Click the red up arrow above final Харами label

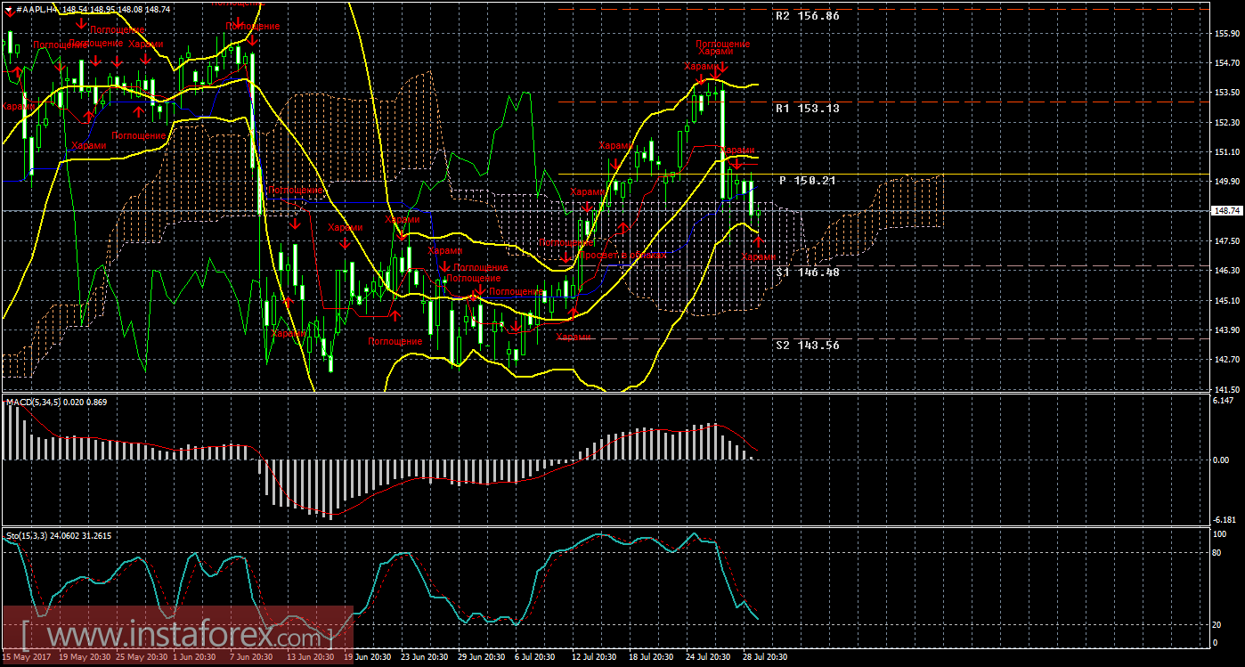click(x=757, y=242)
